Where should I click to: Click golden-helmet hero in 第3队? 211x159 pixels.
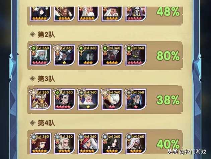pos(41,99)
